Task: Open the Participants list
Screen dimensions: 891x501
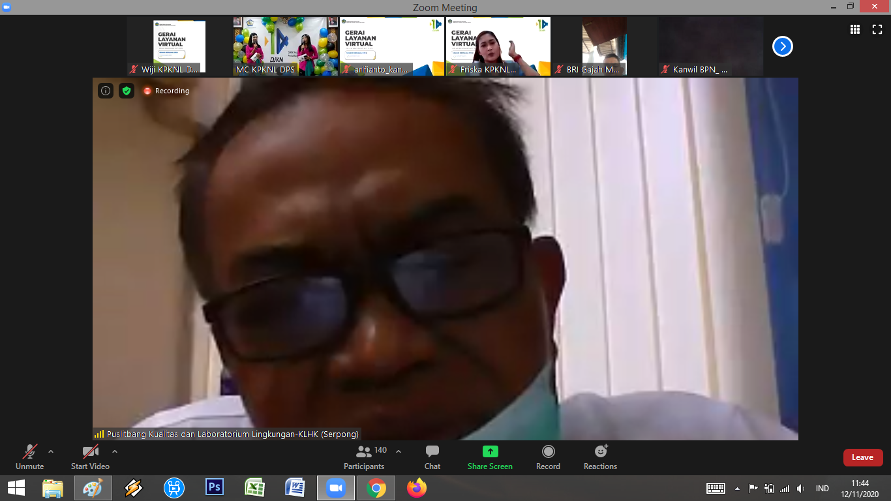Action: [x=365, y=457]
